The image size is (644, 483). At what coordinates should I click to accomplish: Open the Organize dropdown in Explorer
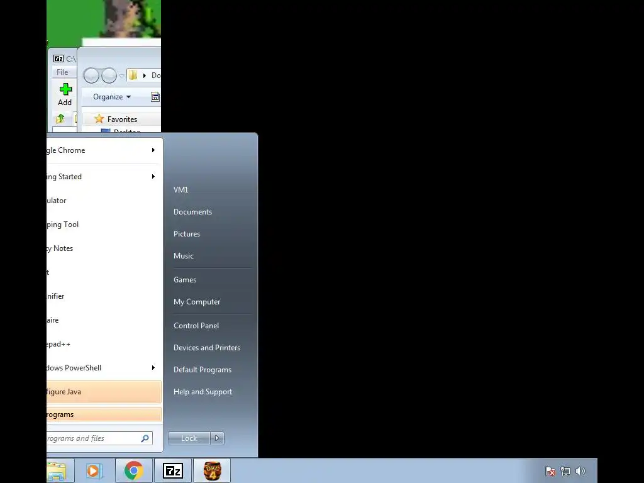[112, 97]
